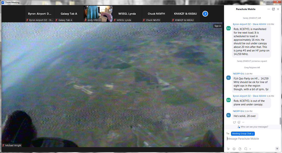Click muted mic icon on W5EGL Lynda tile

tap(115, 20)
